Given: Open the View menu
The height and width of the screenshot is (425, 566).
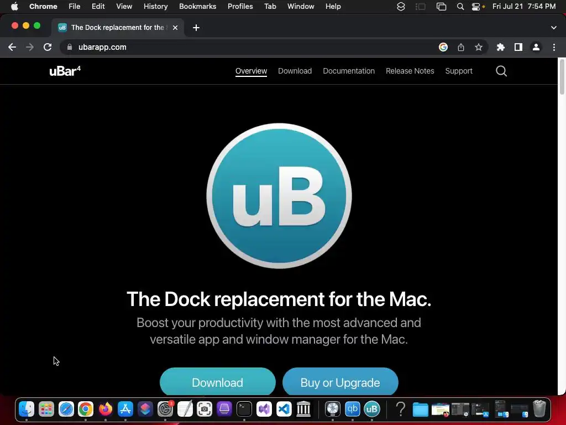Looking at the screenshot, I should [124, 6].
